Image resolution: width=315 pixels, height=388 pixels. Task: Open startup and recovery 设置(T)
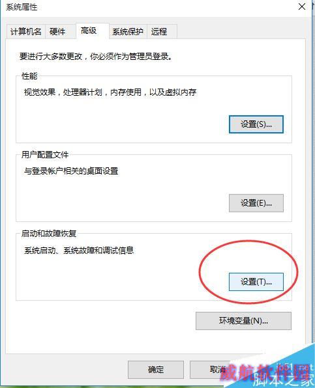coord(256,282)
